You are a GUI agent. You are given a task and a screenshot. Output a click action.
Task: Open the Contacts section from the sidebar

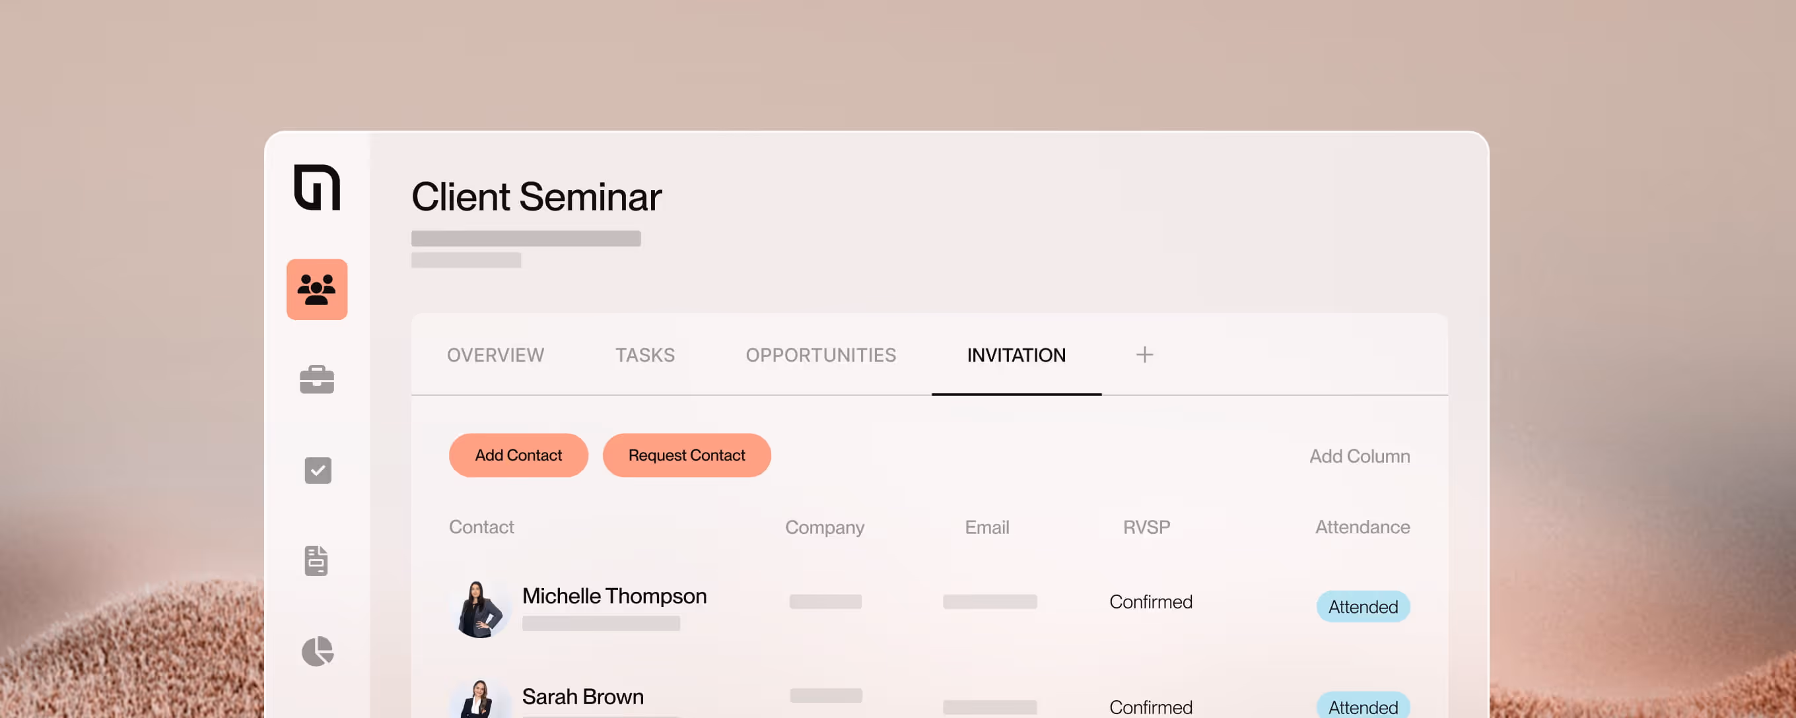click(x=317, y=290)
